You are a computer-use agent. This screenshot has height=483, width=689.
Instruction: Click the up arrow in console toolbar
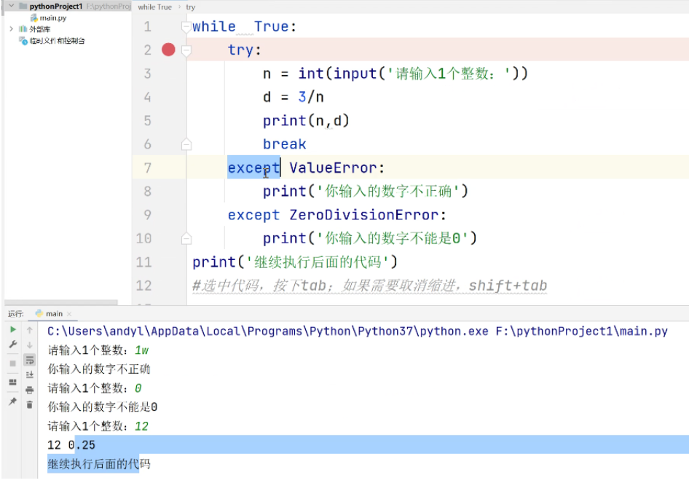(30, 330)
